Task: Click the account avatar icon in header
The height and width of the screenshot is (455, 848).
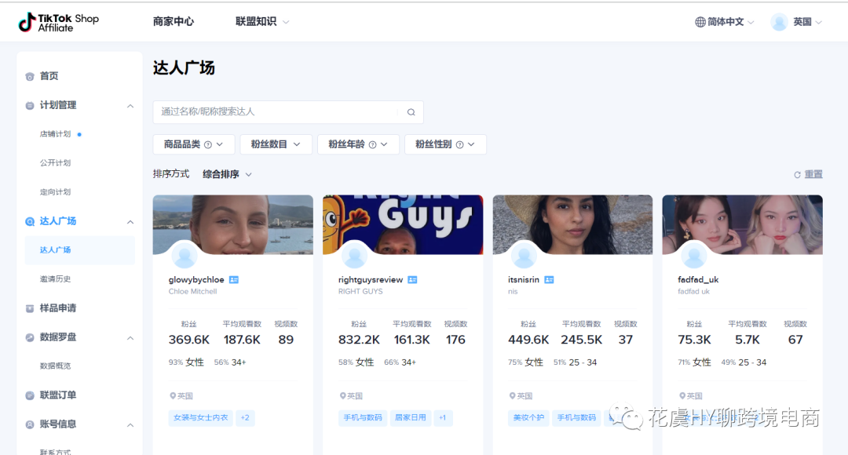Action: (779, 22)
